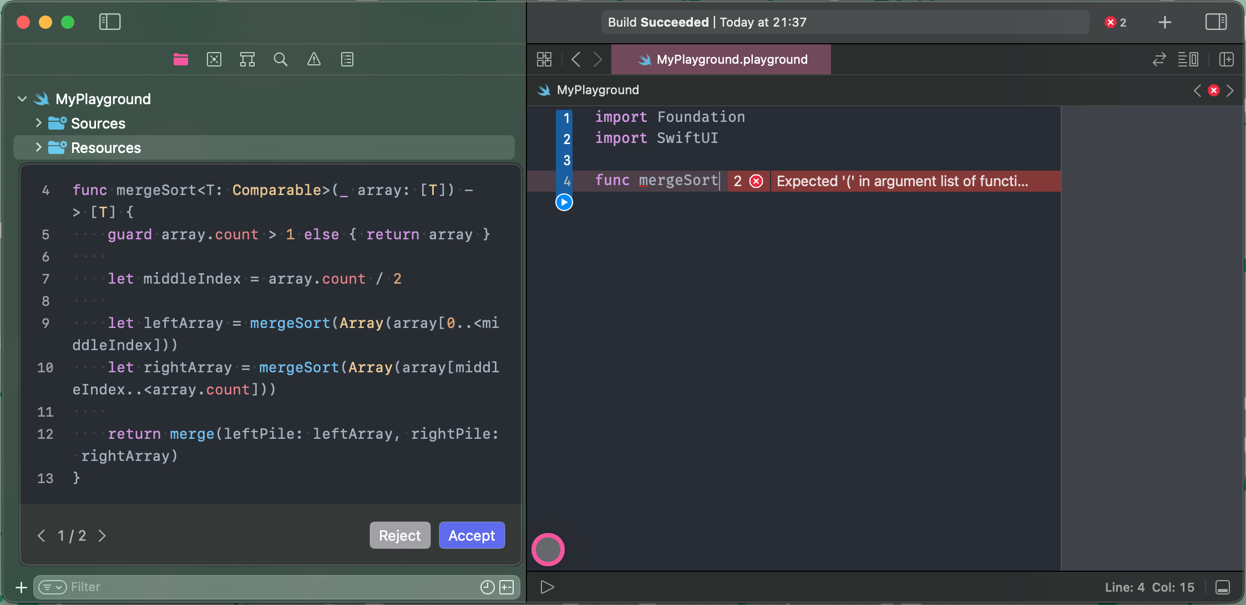Image resolution: width=1246 pixels, height=605 pixels.
Task: Click the blue run-to-line play button
Action: pyautogui.click(x=564, y=202)
